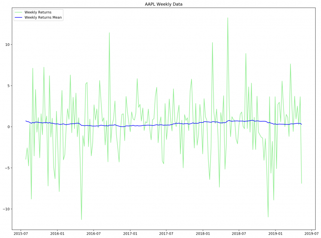The width and height of the screenshot is (321, 238).
Task: Click the x-axis label 2019-07
Action: (311, 234)
